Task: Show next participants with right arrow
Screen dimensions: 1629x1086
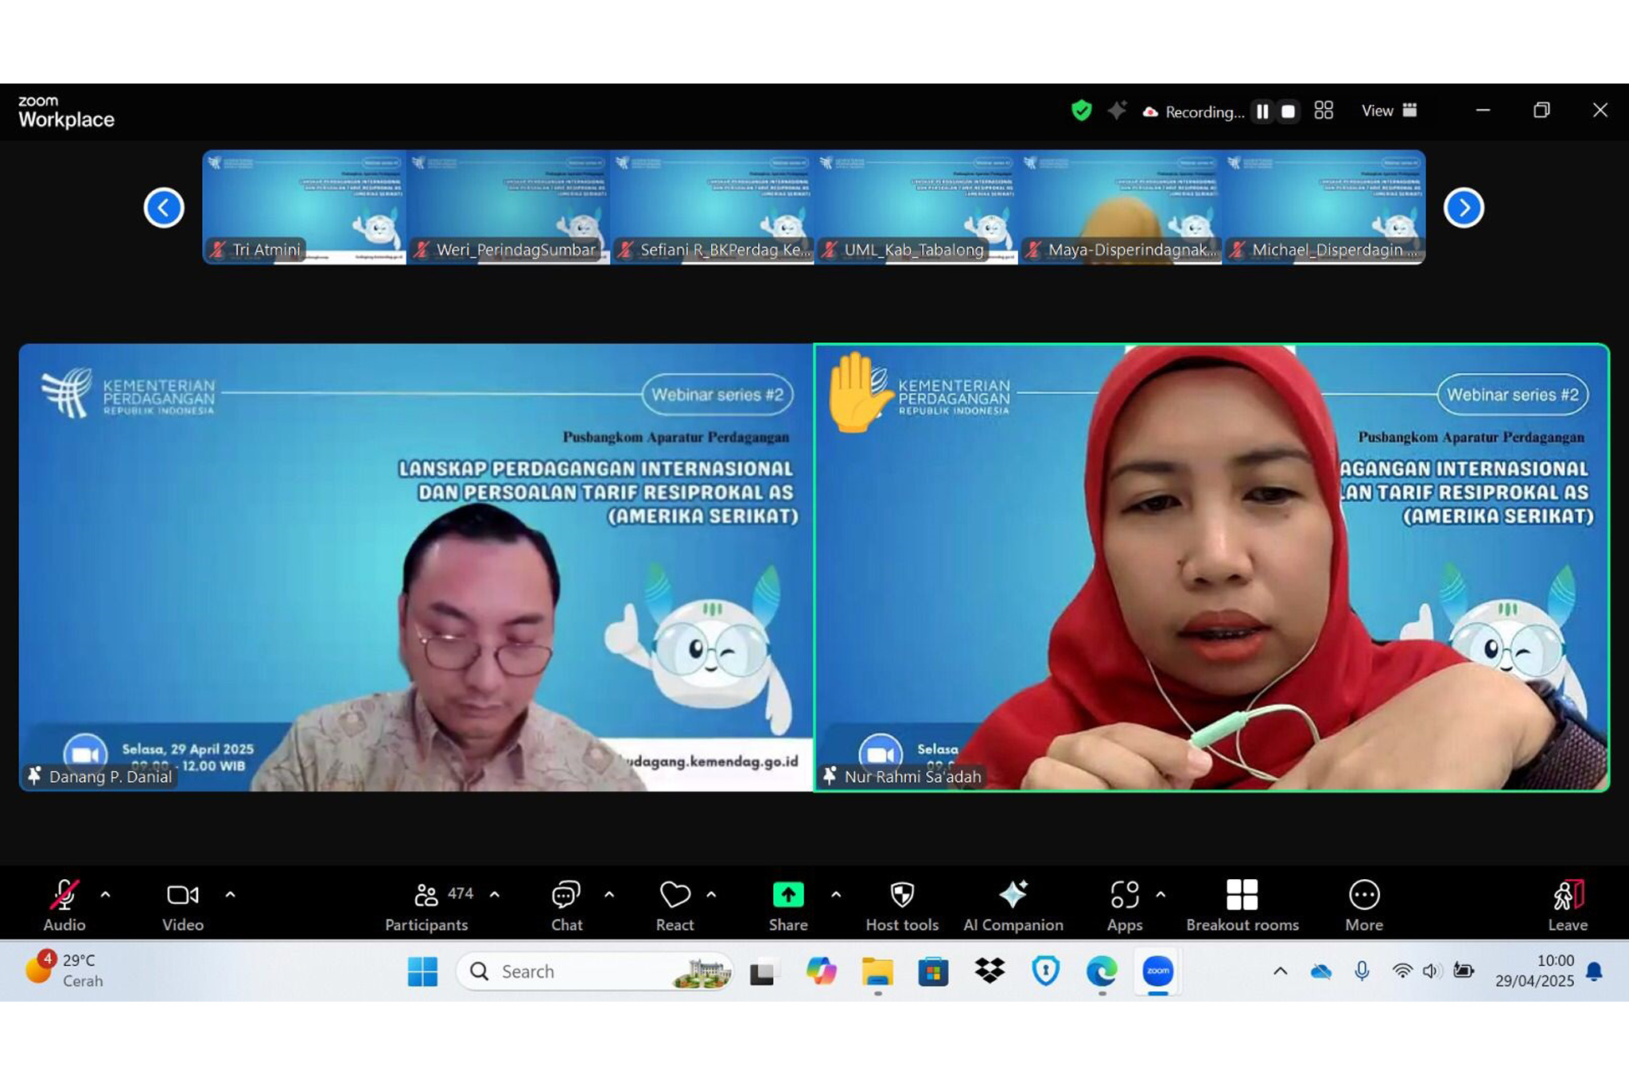Action: (1464, 208)
